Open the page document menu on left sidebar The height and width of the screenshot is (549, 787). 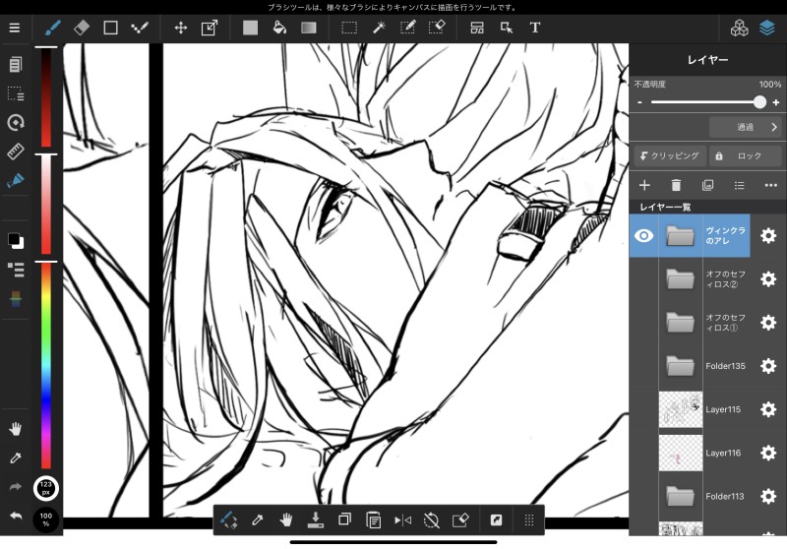[x=16, y=64]
